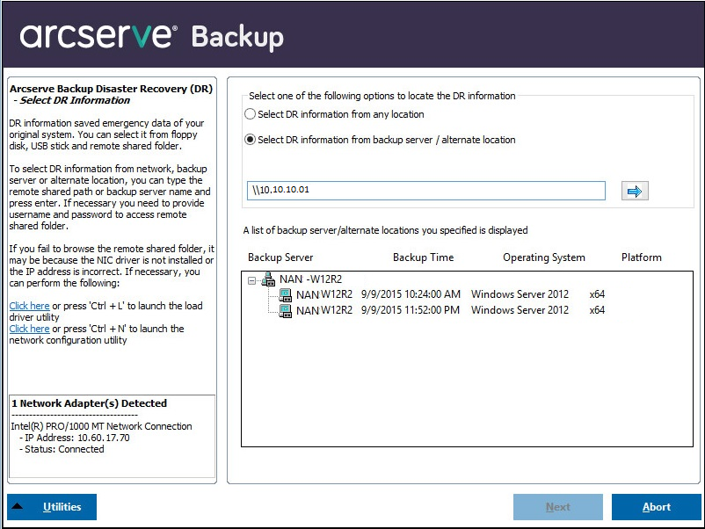Click the Backup Server column header
Screen dimensions: 705x529
280,257
